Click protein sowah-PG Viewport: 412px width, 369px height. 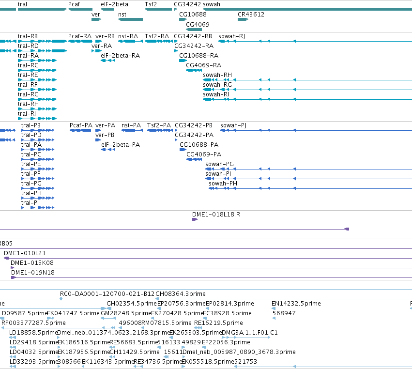[219, 165]
